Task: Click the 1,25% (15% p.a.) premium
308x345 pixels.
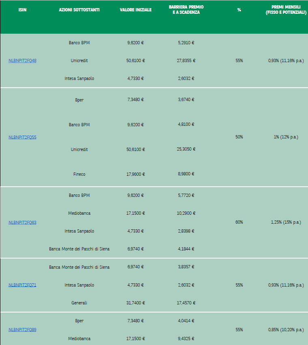Action: (x=286, y=222)
